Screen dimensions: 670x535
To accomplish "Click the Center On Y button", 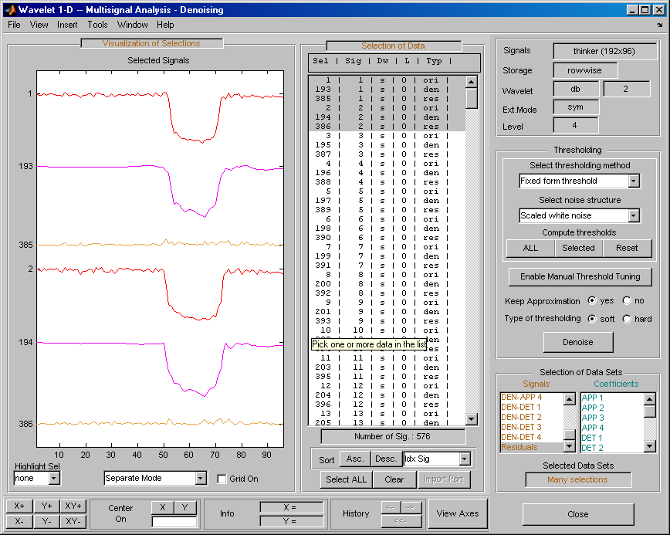I will click(x=185, y=507).
